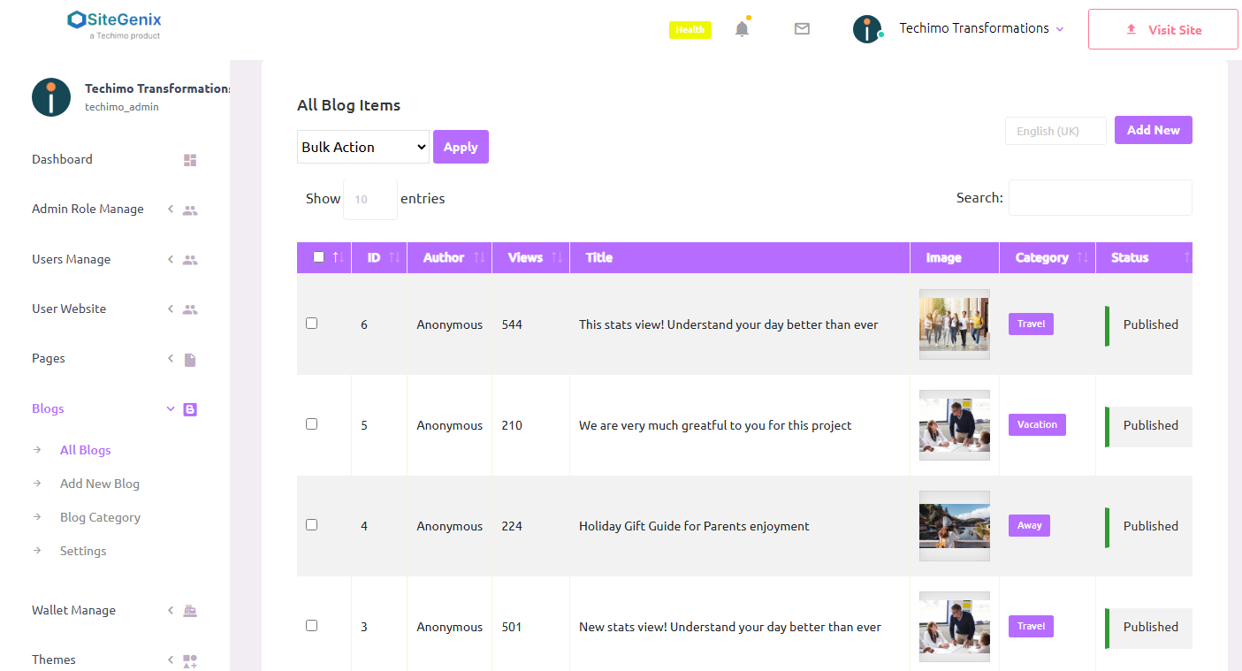Click the Dashboard grid icon

189,159
